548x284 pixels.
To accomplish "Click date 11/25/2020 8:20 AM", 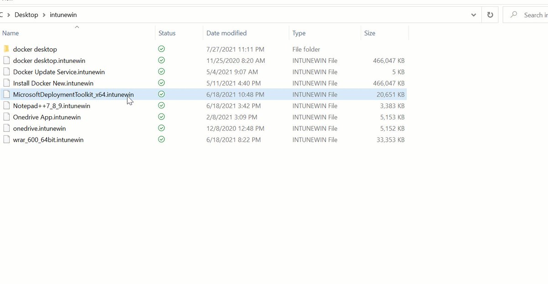I will click(236, 61).
